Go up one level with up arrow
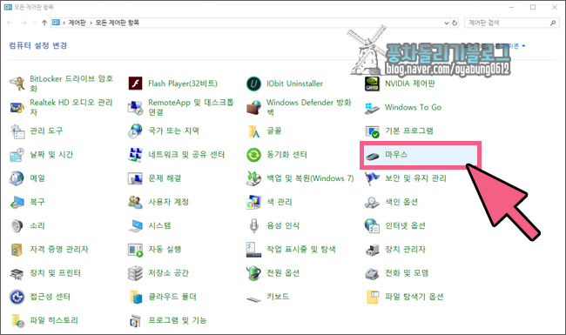The image size is (566, 335). 44,23
